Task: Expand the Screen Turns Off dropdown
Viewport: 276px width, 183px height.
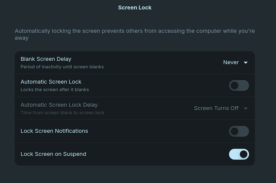Action: click(x=216, y=108)
